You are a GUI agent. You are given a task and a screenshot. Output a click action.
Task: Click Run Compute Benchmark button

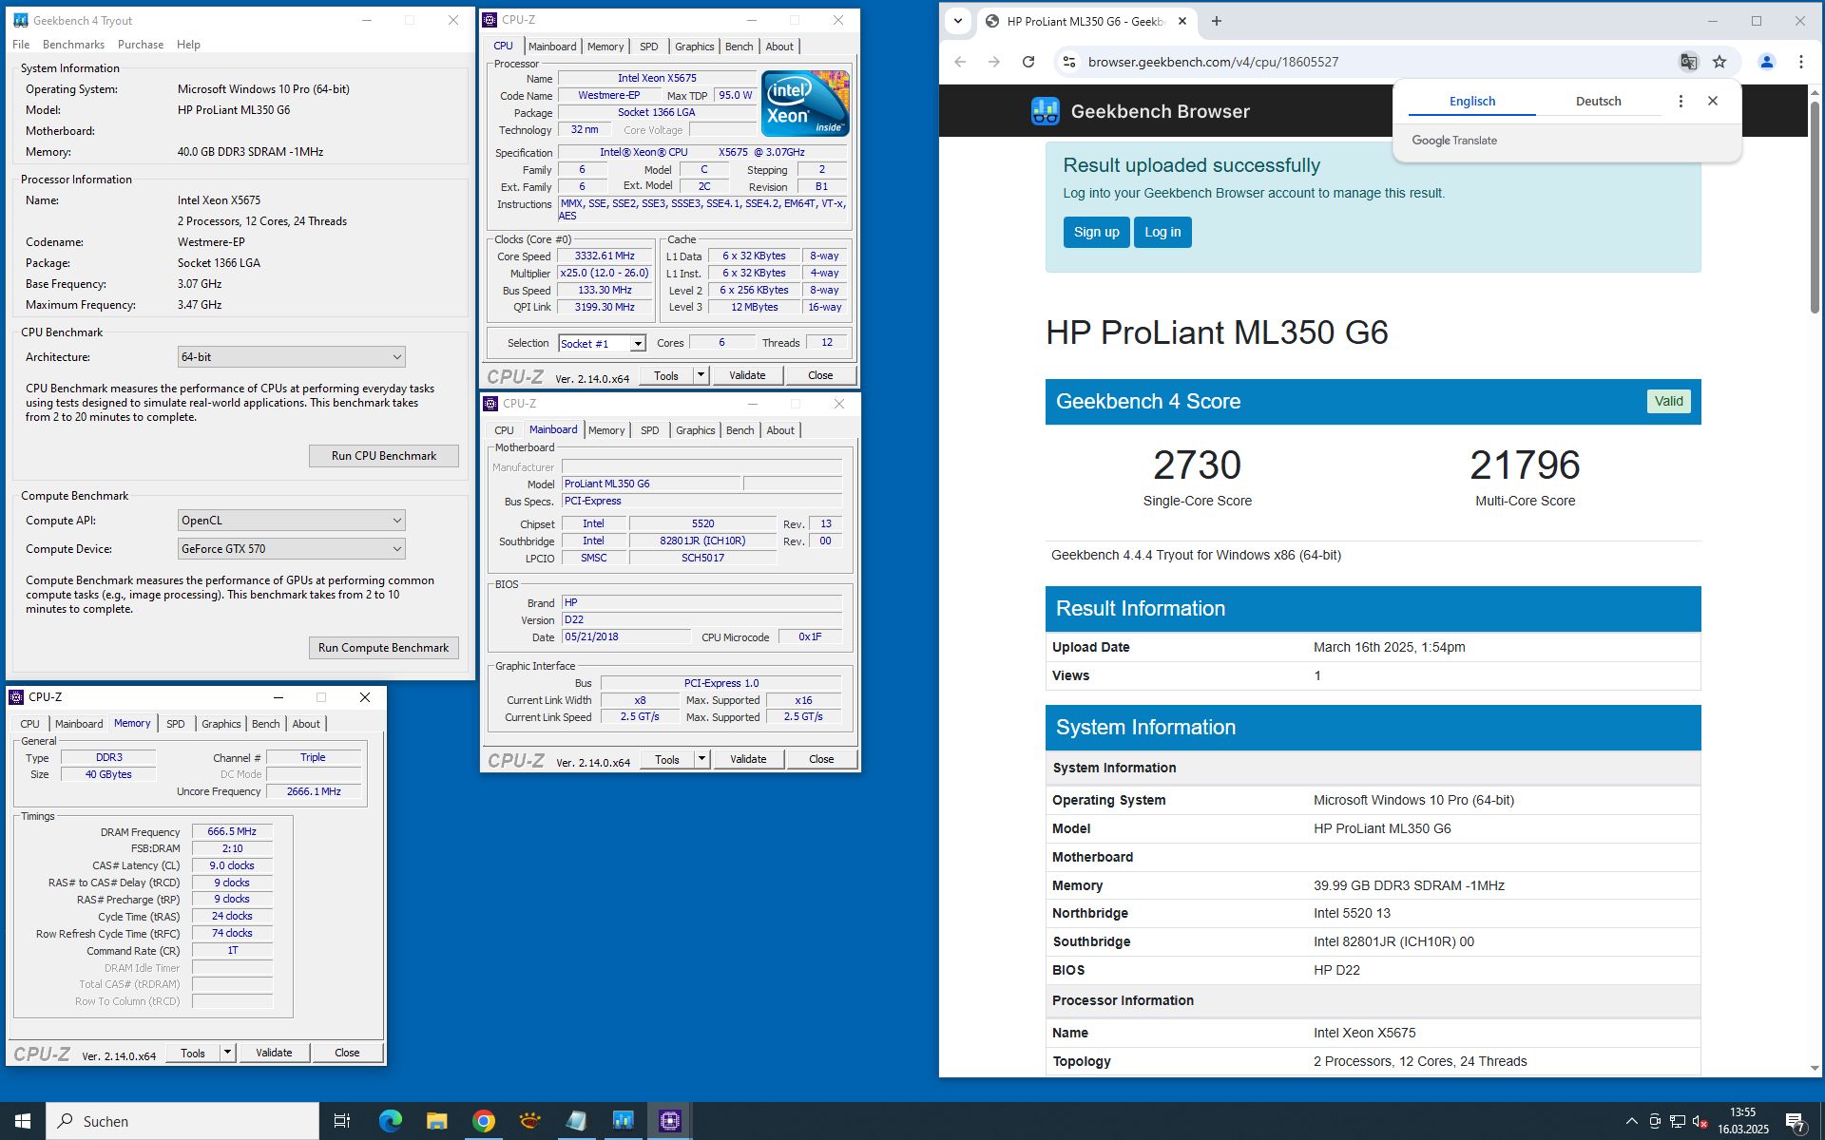384,648
